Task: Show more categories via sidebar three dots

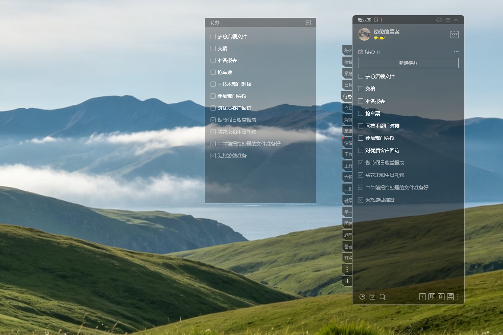Action: click(347, 269)
